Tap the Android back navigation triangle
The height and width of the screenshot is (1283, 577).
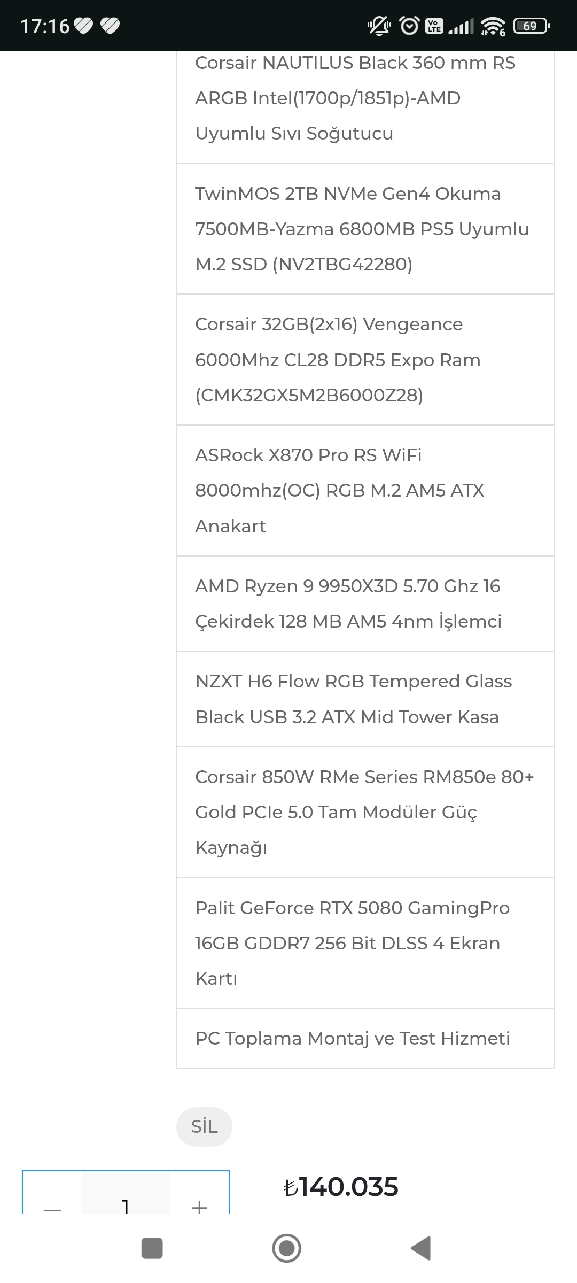coord(421,1248)
